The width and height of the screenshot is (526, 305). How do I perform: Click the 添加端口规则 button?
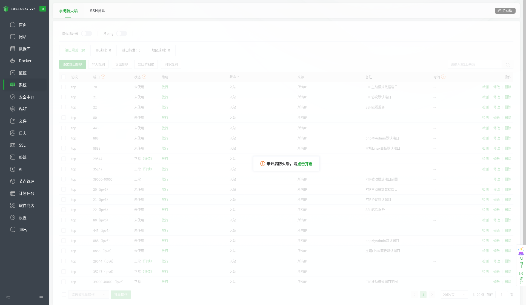73,64
